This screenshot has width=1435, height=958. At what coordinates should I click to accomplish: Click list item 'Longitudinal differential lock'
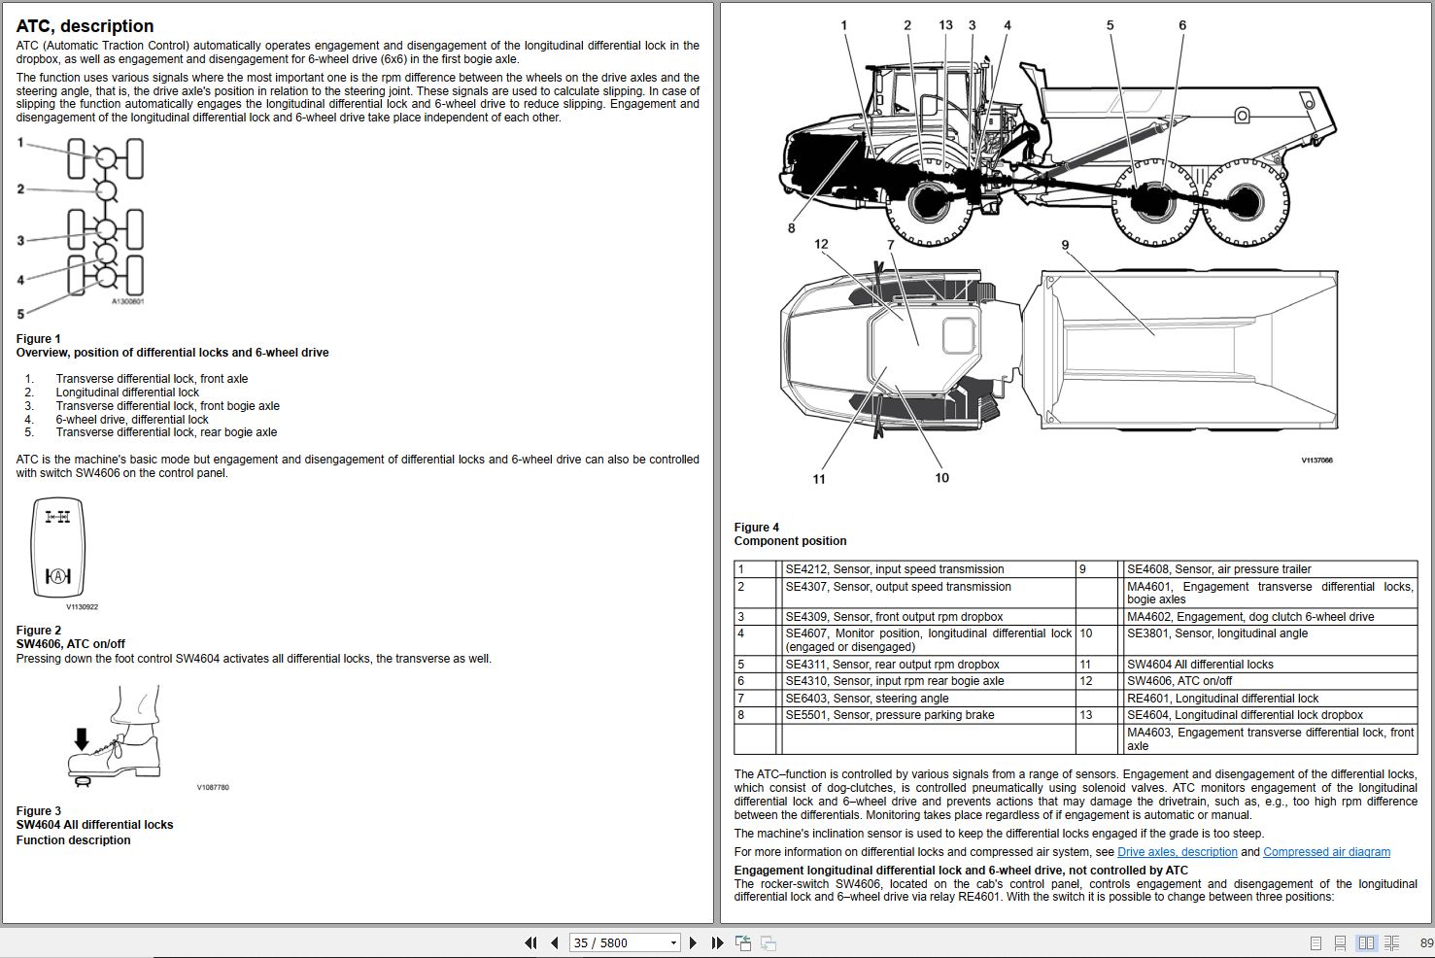coord(127,393)
